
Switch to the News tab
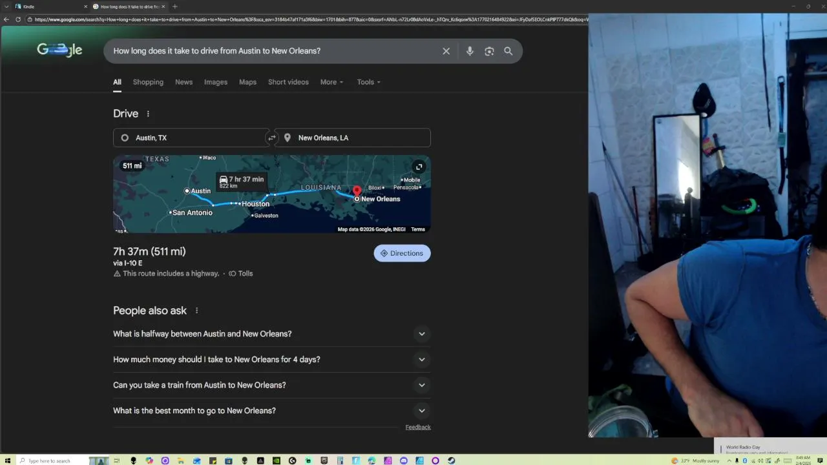[183, 82]
